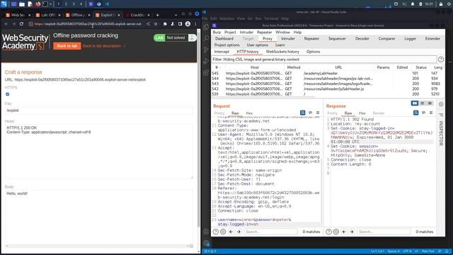Sort history by # column
This screenshot has height=255, width=453.
(x=217, y=67)
